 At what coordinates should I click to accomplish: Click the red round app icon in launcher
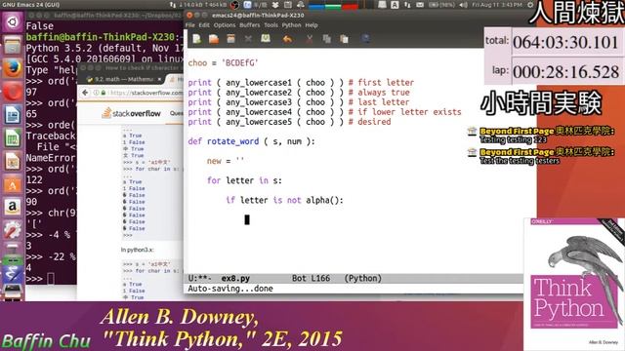click(x=13, y=92)
